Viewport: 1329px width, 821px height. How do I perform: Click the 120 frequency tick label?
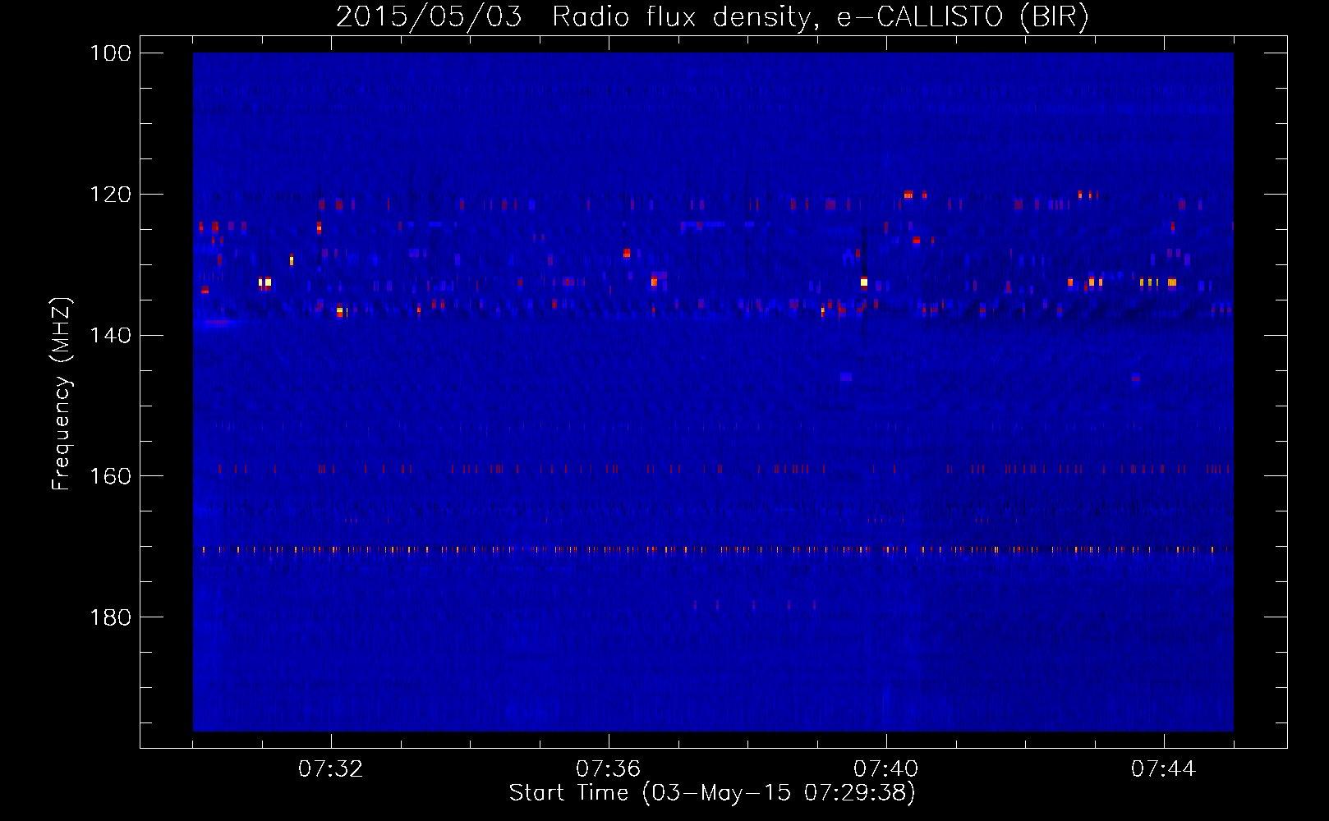pyautogui.click(x=109, y=195)
